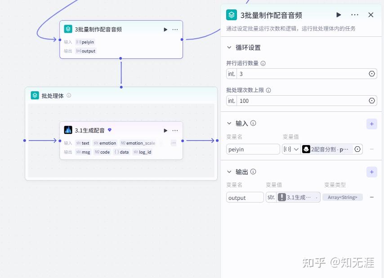Image resolution: width=384 pixels, height=278 pixels.
Task: Click the 2配音分割 reference value
Action: 327,149
